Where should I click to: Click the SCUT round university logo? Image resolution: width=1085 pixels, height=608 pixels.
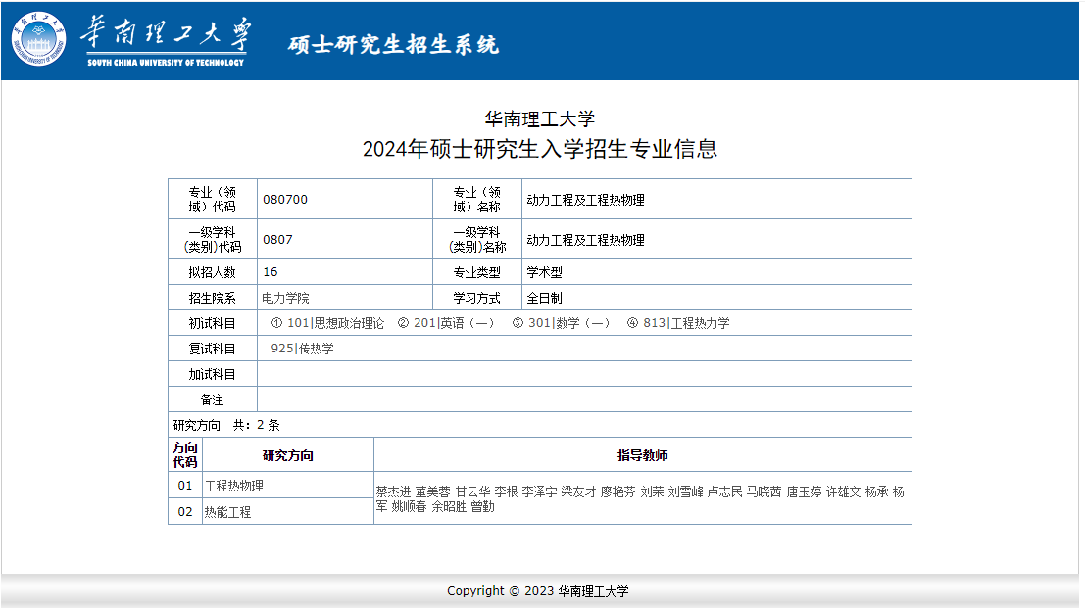pyautogui.click(x=39, y=39)
